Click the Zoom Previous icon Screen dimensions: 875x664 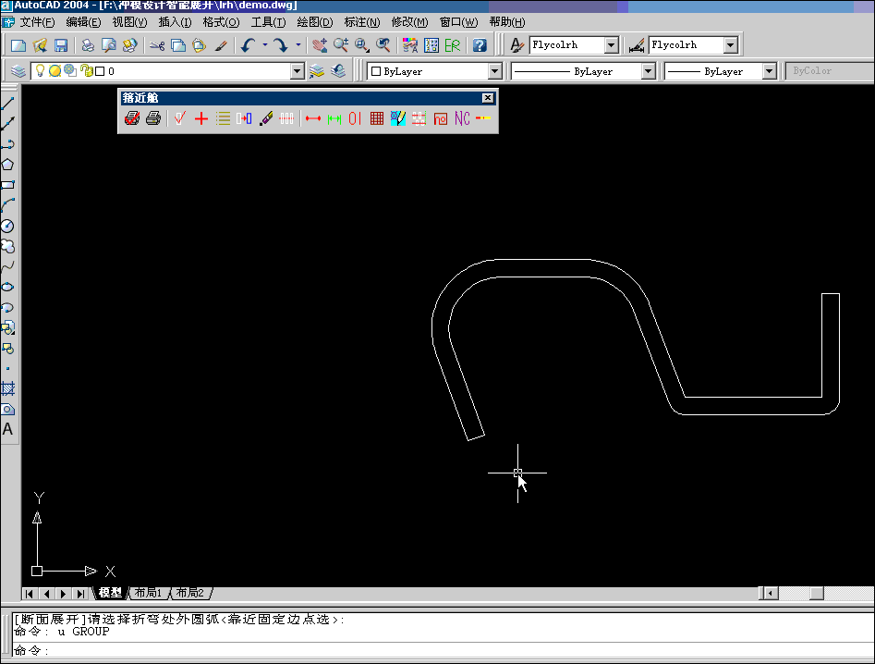coord(383,45)
